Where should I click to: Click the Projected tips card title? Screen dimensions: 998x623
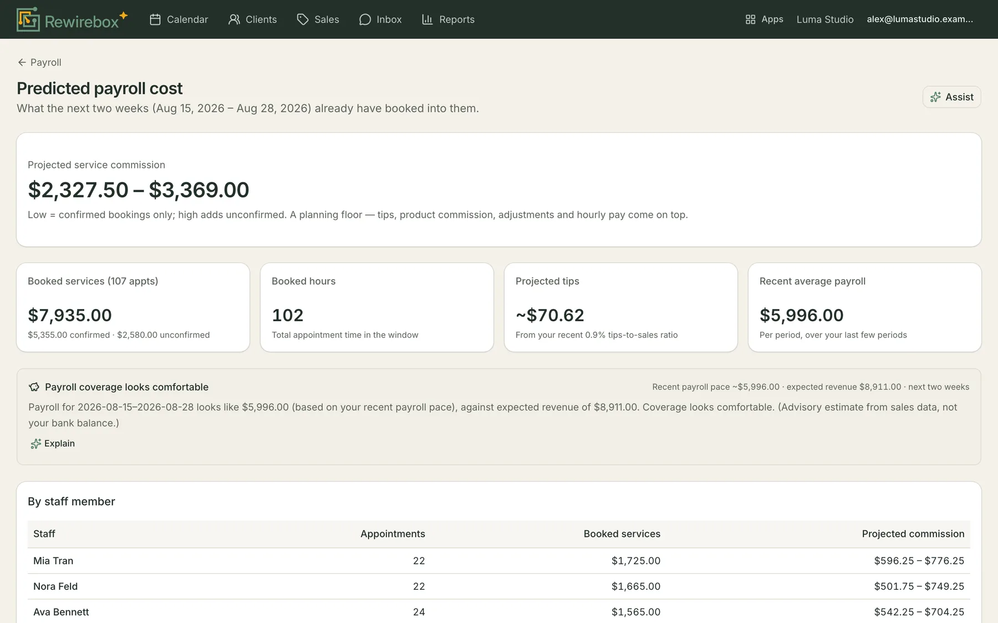(x=547, y=281)
